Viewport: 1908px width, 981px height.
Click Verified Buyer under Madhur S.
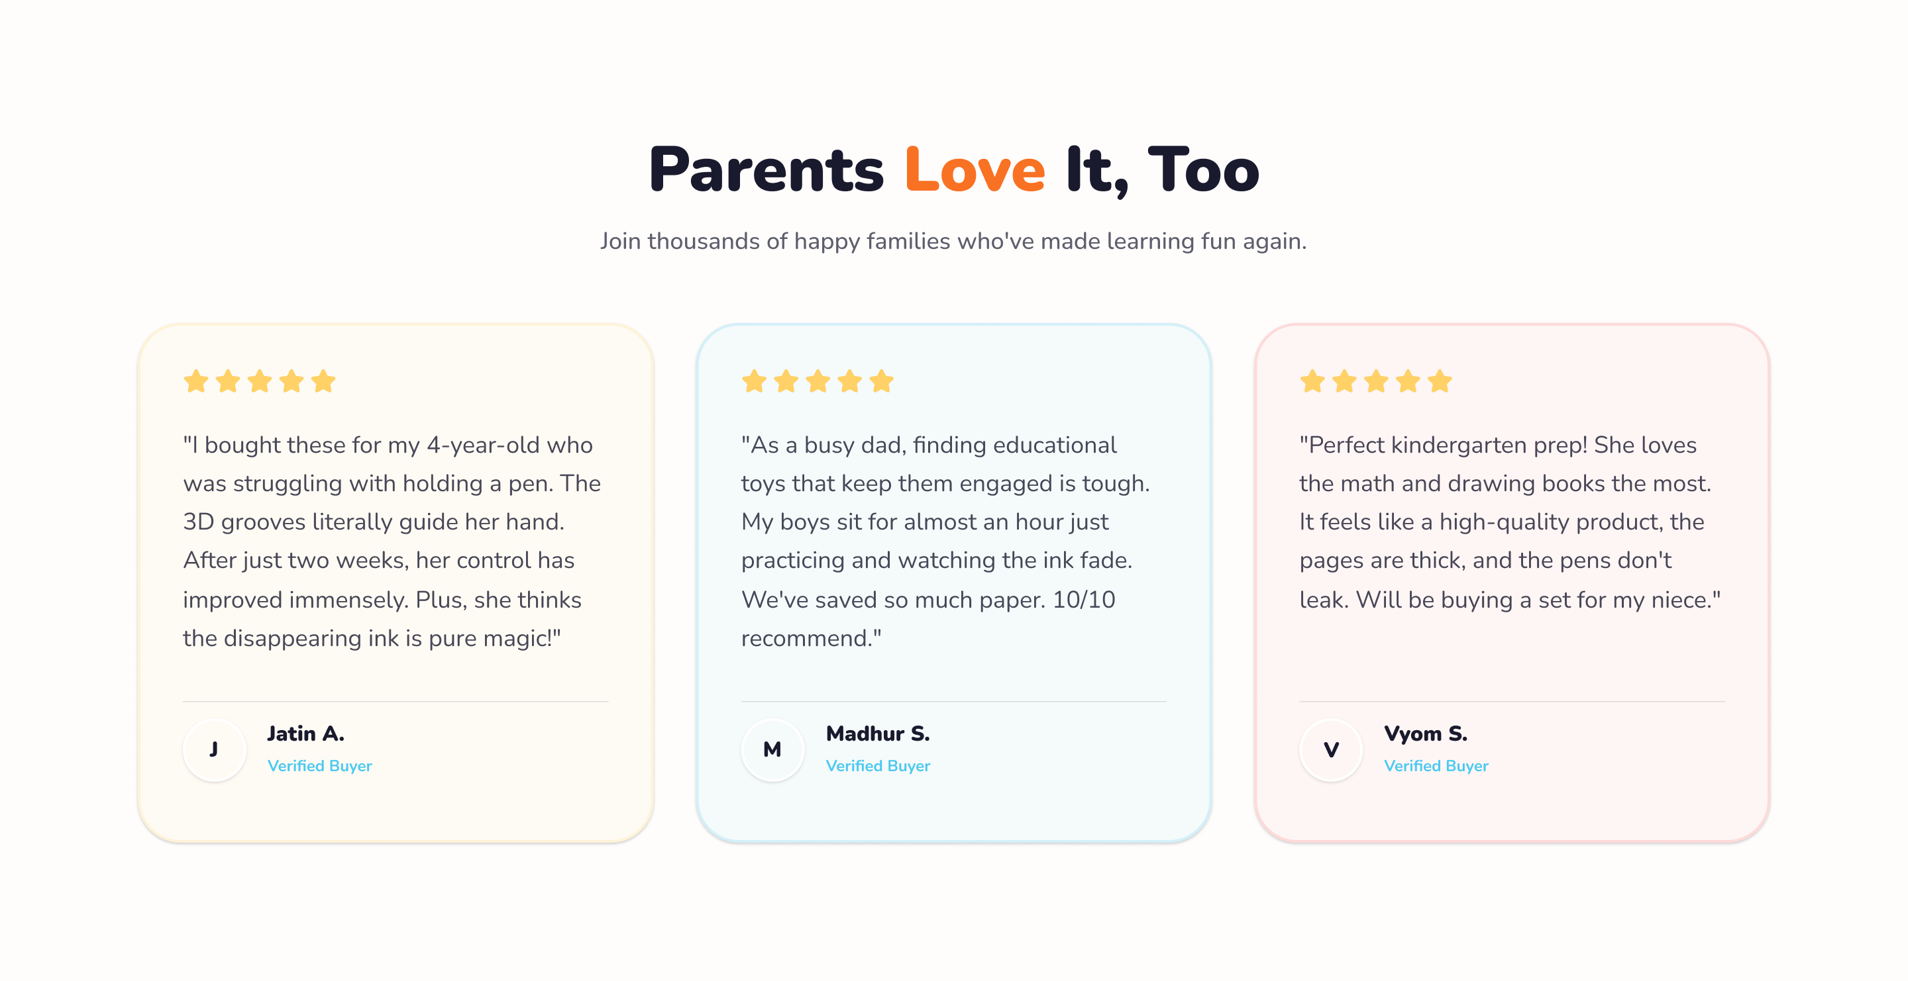(x=878, y=766)
